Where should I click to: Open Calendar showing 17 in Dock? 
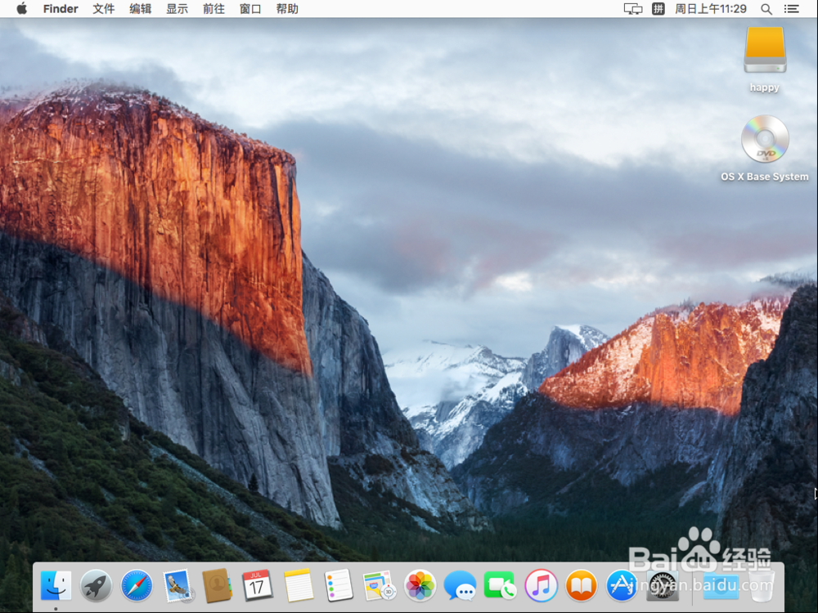[x=257, y=585]
